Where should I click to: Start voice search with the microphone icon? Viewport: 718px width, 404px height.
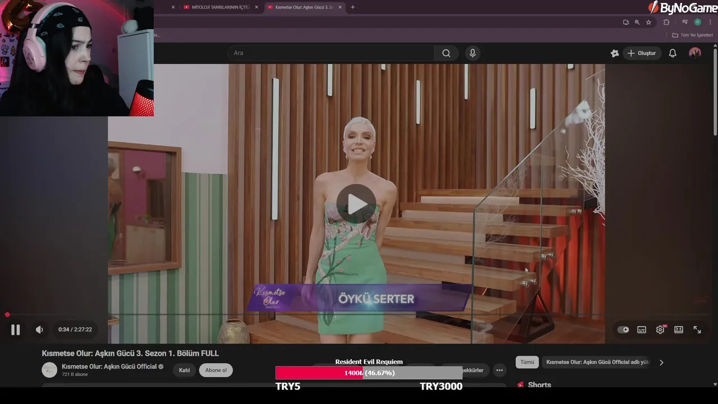pos(472,53)
